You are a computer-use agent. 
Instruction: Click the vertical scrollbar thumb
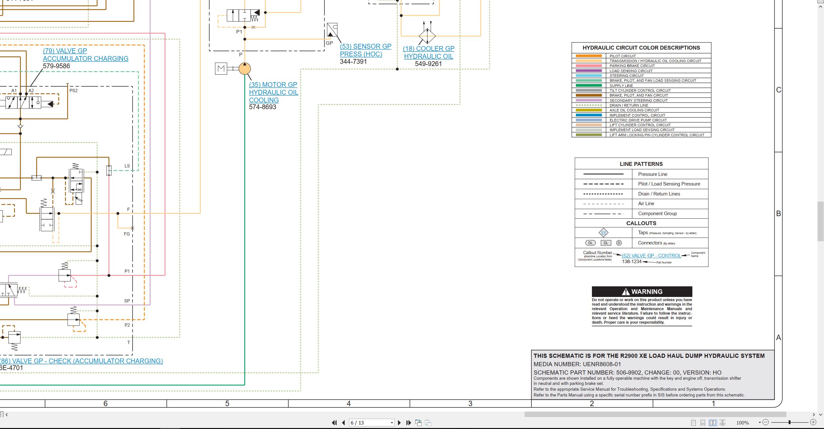point(820,221)
